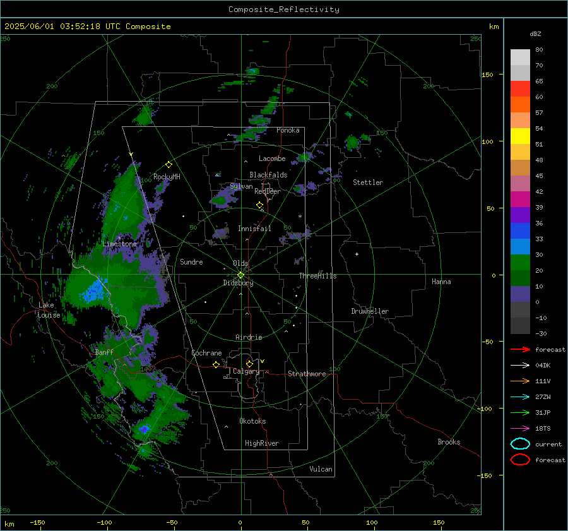This screenshot has height=531, width=568.
Task: Click the Cochrane city label
Action: click(206, 353)
